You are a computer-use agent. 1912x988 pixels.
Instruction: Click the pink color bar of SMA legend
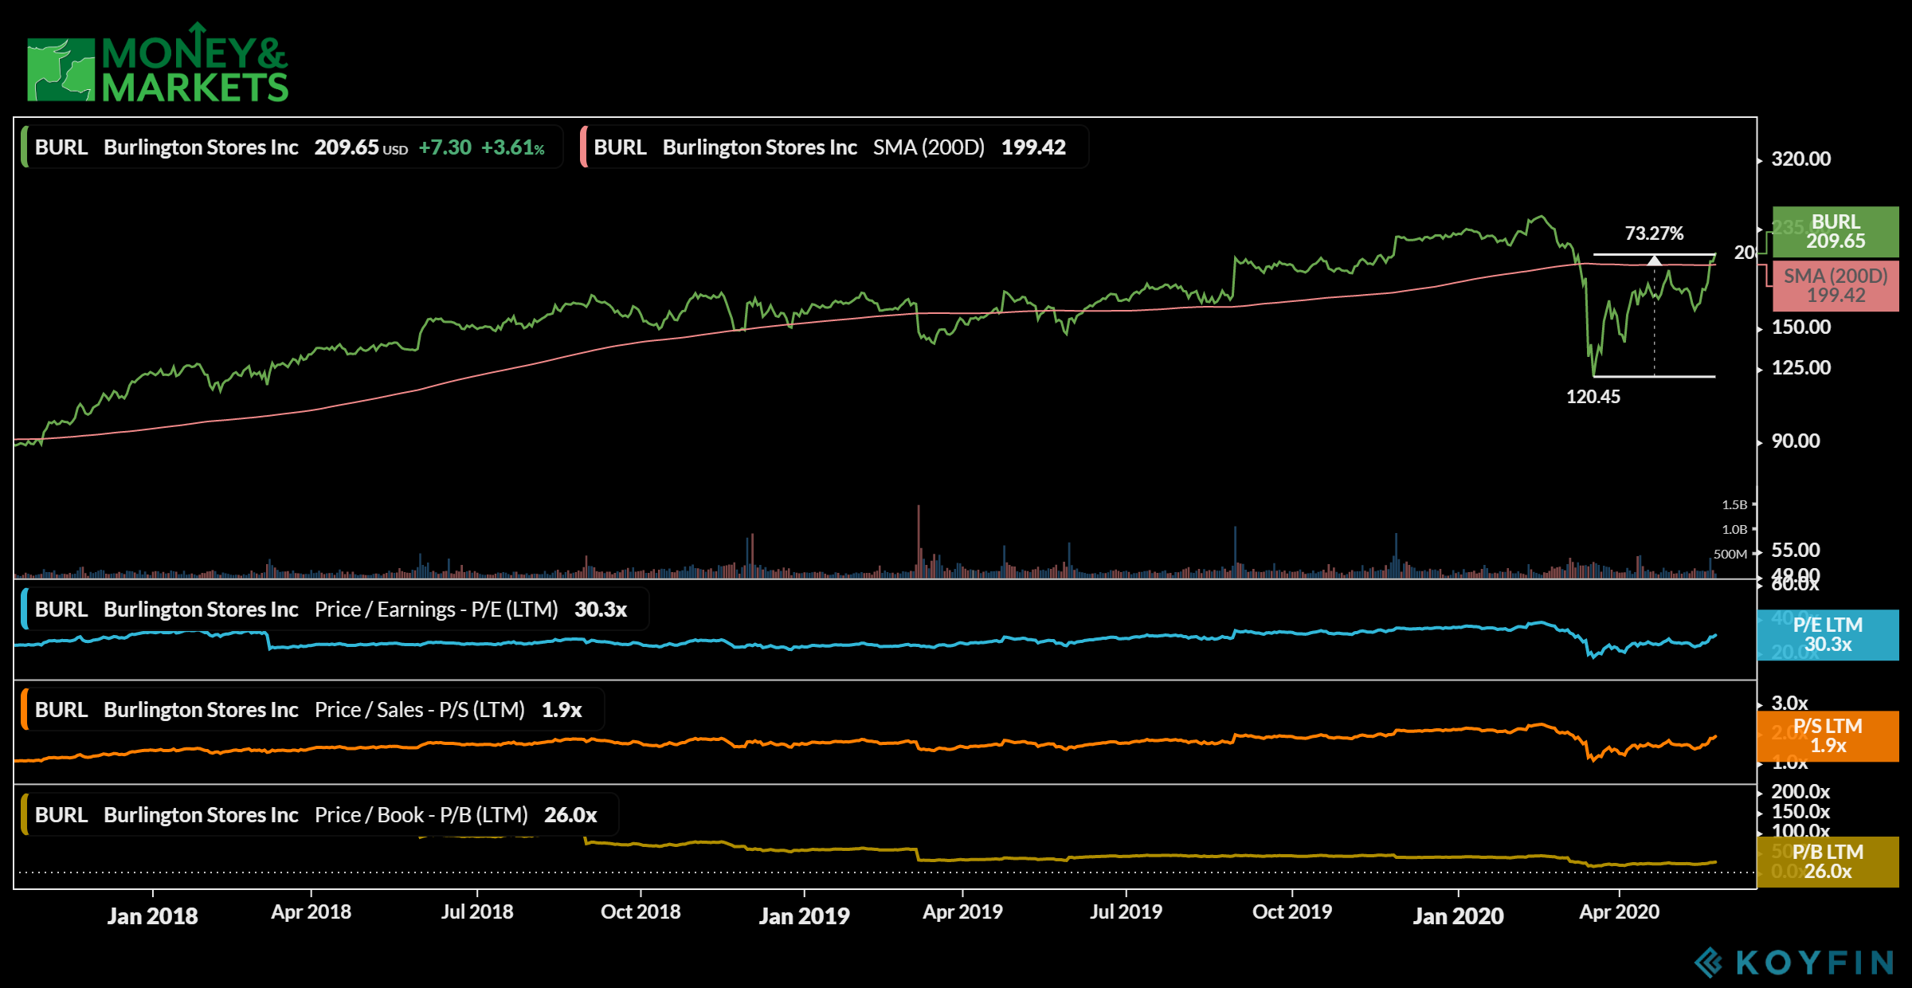coord(583,147)
